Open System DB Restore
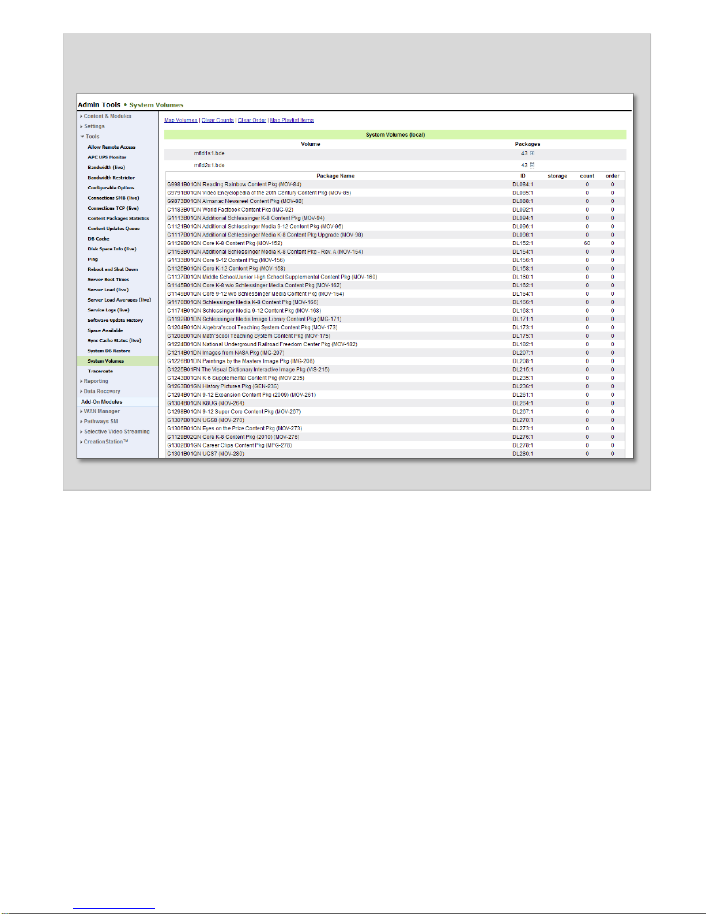706x914 pixels. tap(109, 351)
